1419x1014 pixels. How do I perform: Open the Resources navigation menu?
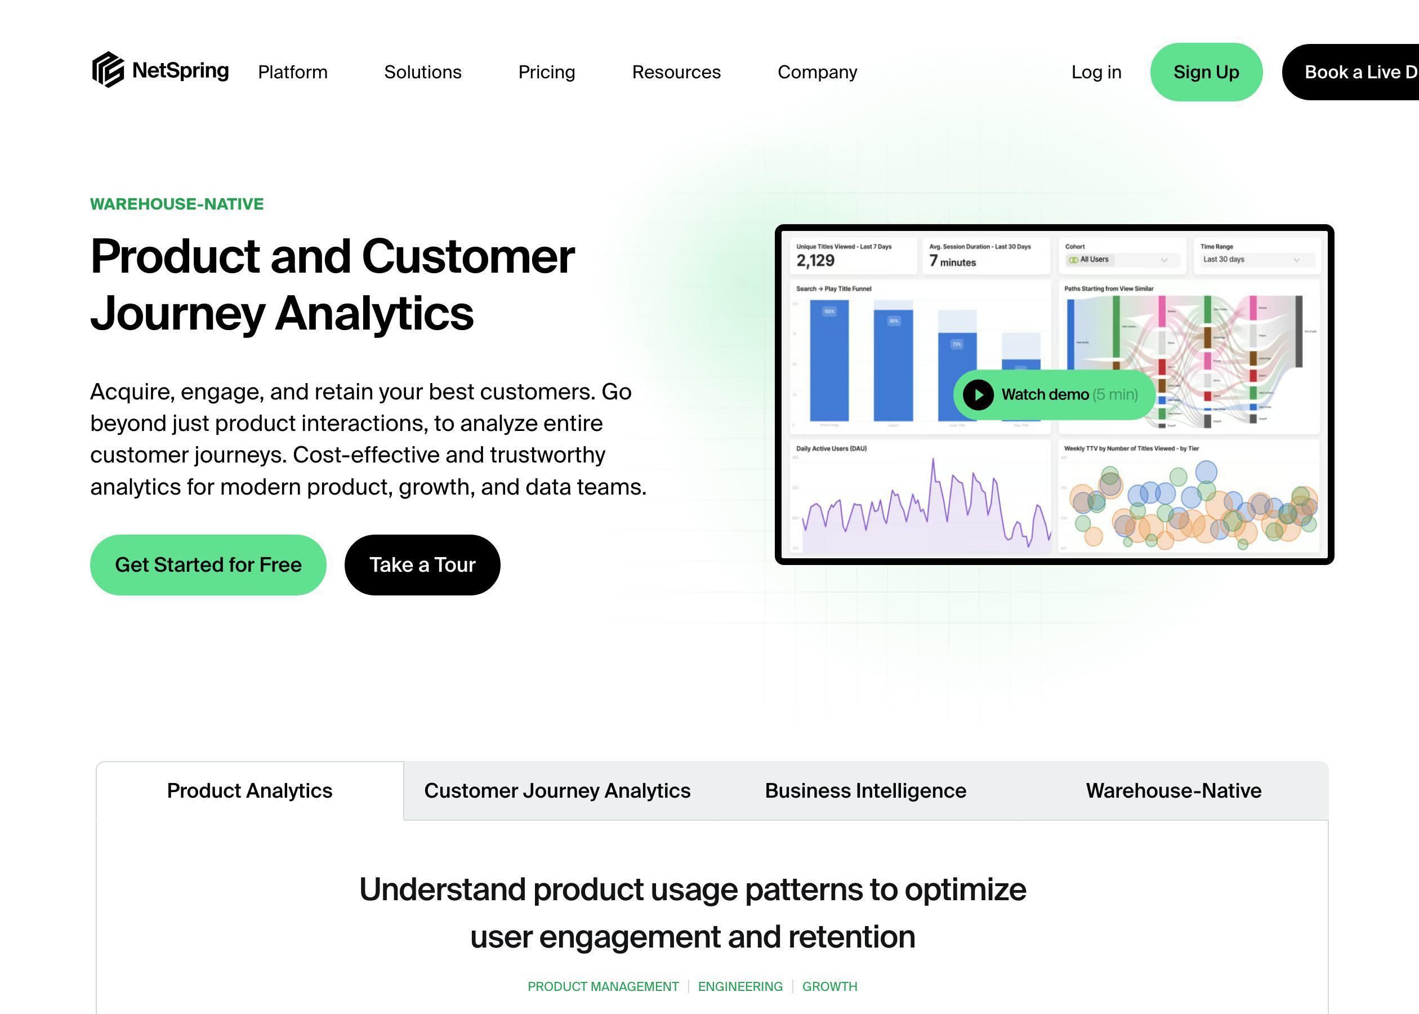pyautogui.click(x=676, y=72)
